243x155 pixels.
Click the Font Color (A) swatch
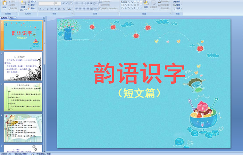[x=69, y=9]
